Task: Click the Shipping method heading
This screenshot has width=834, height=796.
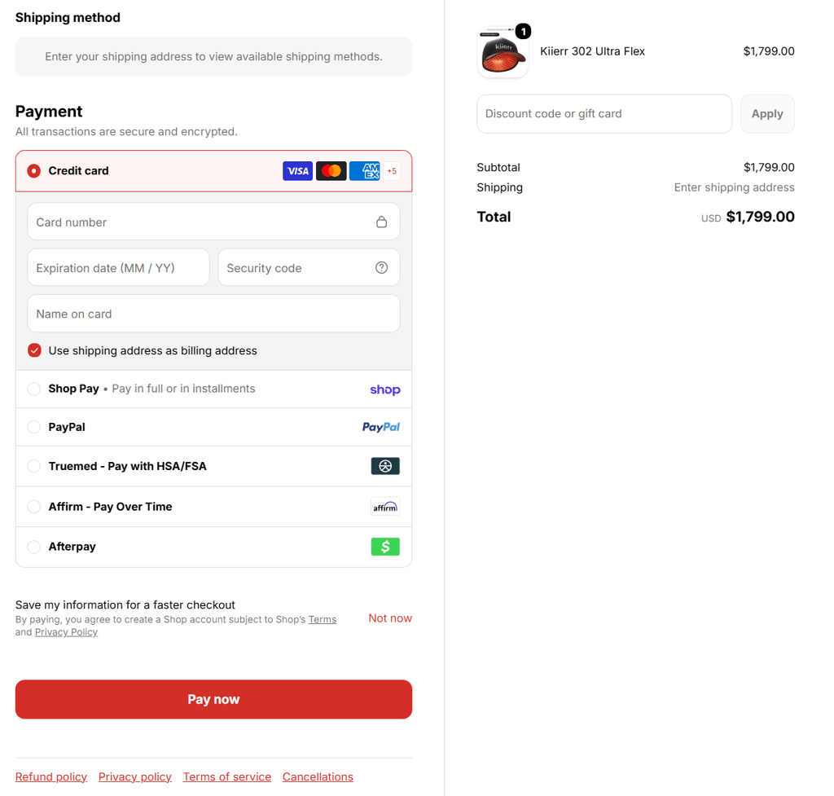Action: coord(68,18)
